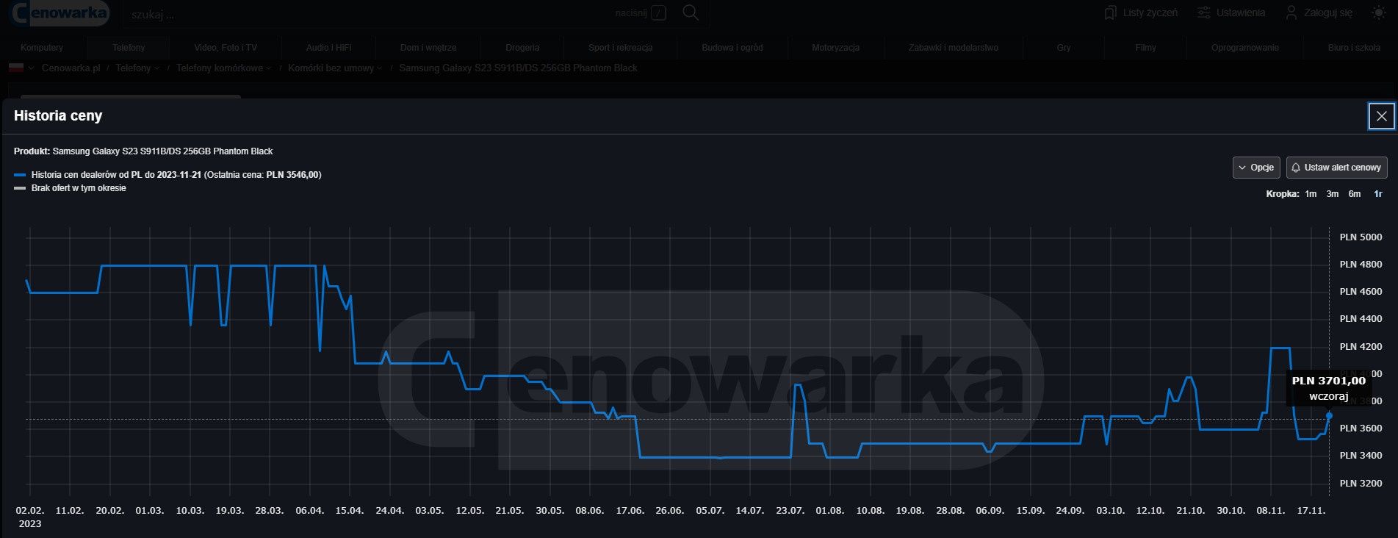This screenshot has height=538, width=1398.
Task: Expand the Telefony breadcrumb chevron
Action: pos(157,68)
